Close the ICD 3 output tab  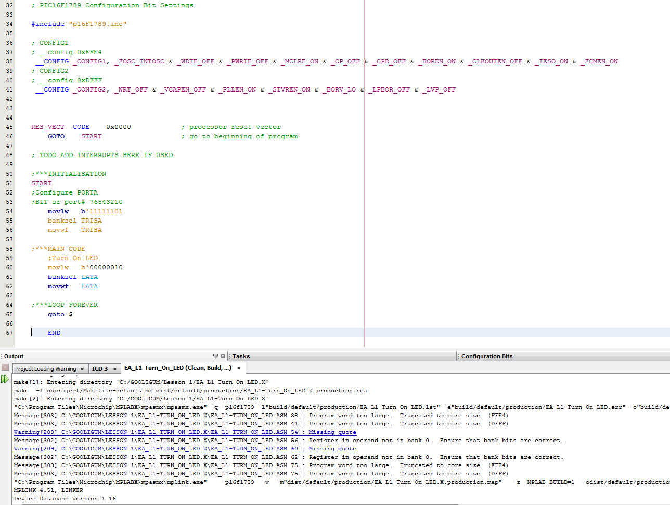tap(115, 369)
